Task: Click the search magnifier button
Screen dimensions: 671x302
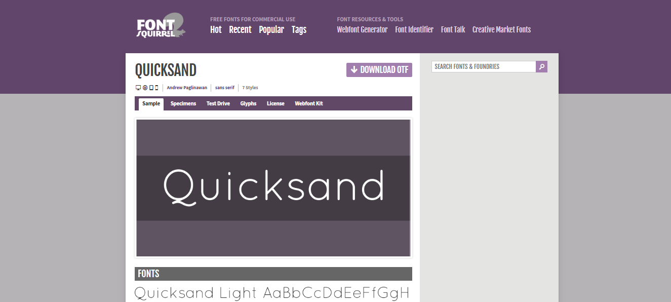Action: (542, 66)
